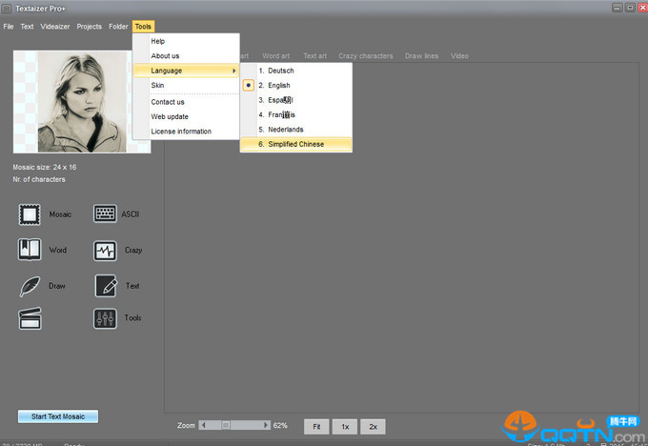This screenshot has width=648, height=446.
Task: Adjust the Zoom slider
Action: 227,425
